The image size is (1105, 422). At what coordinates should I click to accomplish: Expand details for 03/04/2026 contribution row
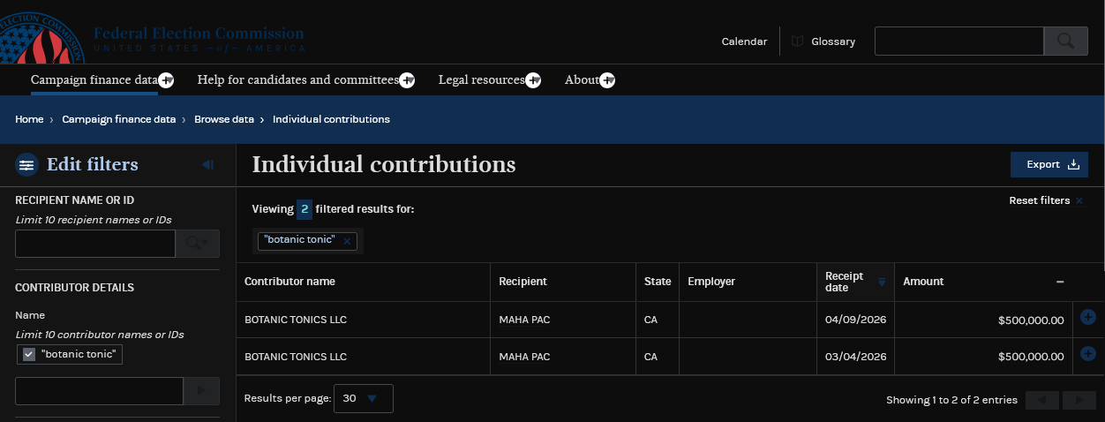1088,354
